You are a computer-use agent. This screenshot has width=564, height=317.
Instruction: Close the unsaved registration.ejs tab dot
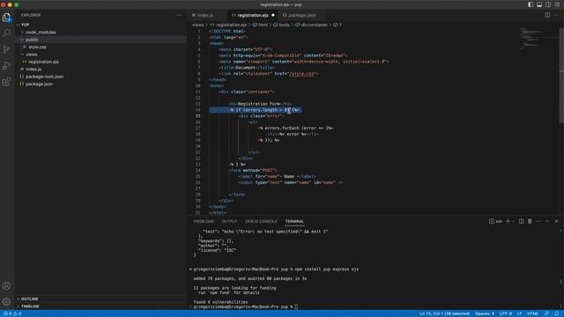click(x=273, y=15)
